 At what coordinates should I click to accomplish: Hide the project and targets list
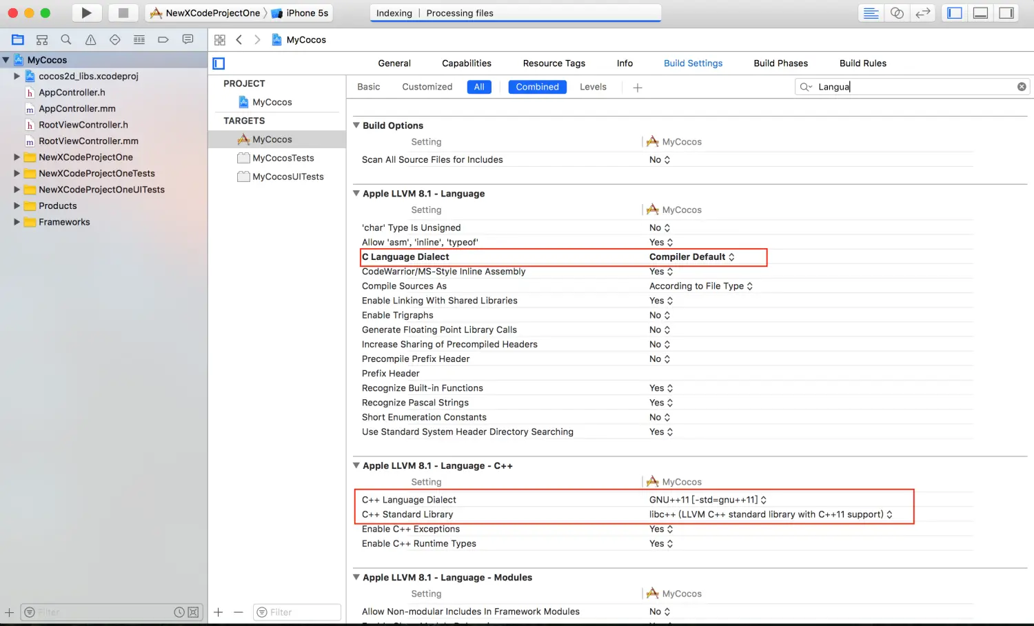pyautogui.click(x=219, y=63)
